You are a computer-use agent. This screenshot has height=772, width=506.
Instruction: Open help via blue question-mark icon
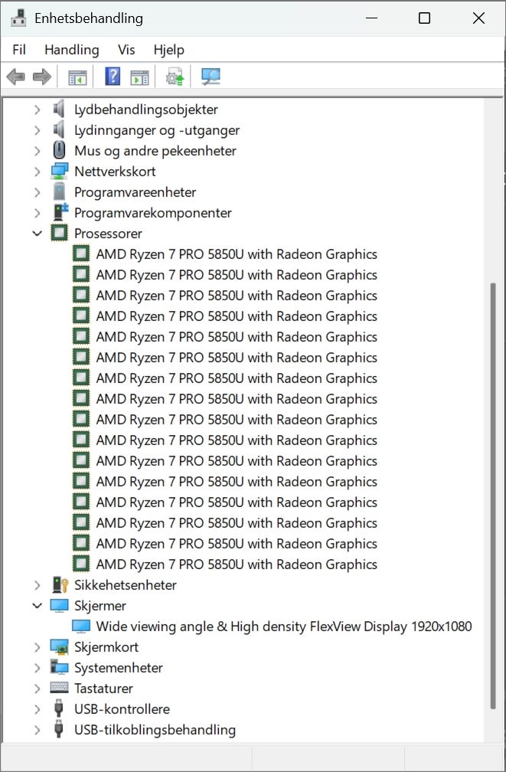point(113,77)
